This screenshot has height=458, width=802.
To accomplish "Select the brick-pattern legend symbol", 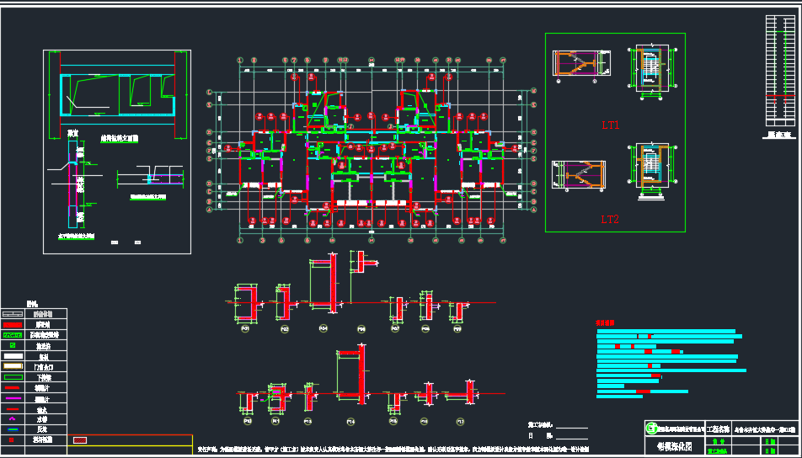I will [13, 314].
